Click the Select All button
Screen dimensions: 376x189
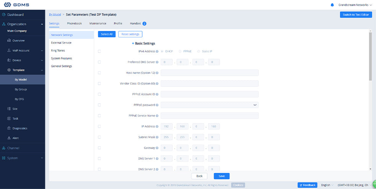pyautogui.click(x=107, y=34)
